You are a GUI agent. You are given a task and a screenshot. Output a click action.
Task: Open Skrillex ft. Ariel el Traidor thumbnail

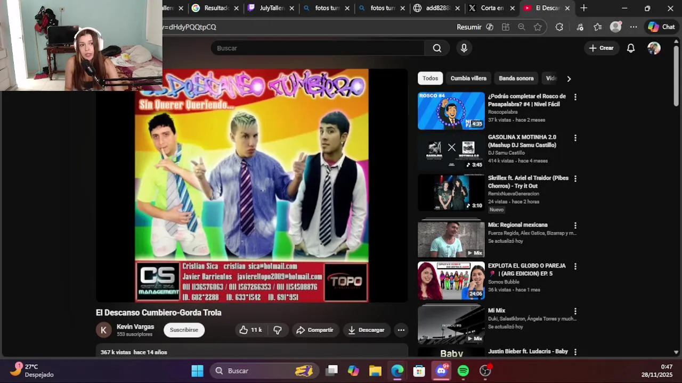451,193
